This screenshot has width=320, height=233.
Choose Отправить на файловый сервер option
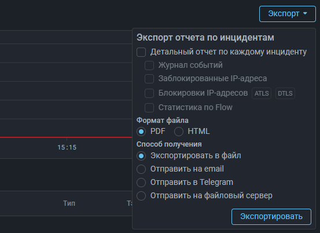tap(141, 196)
